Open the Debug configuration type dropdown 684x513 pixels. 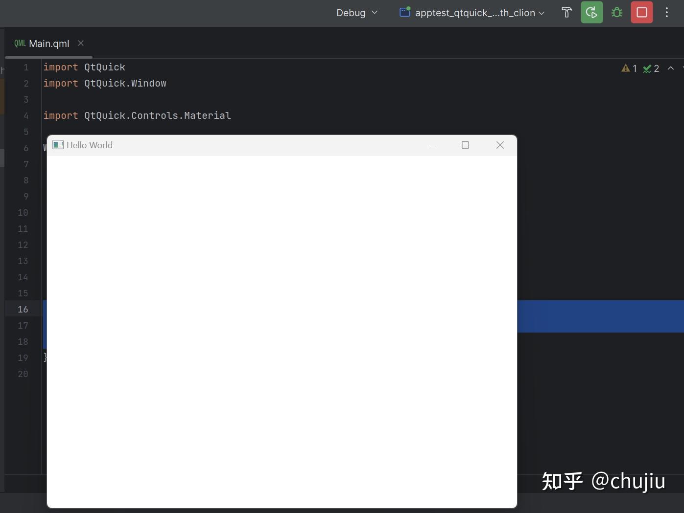coord(356,13)
